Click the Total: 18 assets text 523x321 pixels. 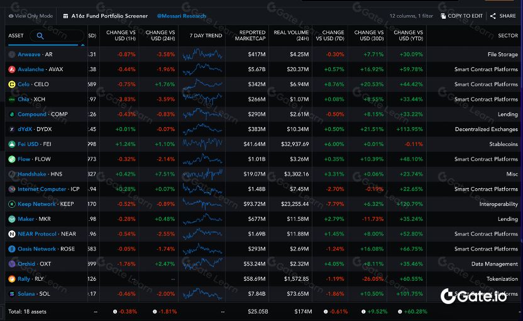(x=28, y=312)
